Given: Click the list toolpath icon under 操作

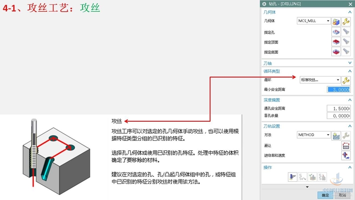Looking at the screenshot, I should 322,177.
